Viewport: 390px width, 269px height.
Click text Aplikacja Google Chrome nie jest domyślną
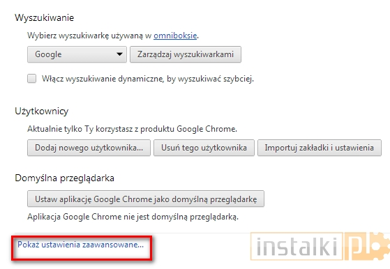click(x=133, y=217)
